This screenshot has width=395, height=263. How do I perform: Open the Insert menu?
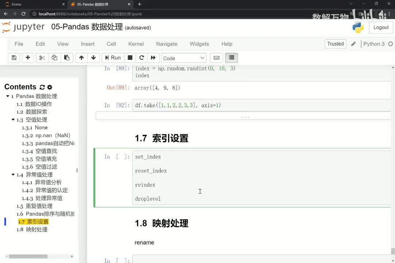88,44
